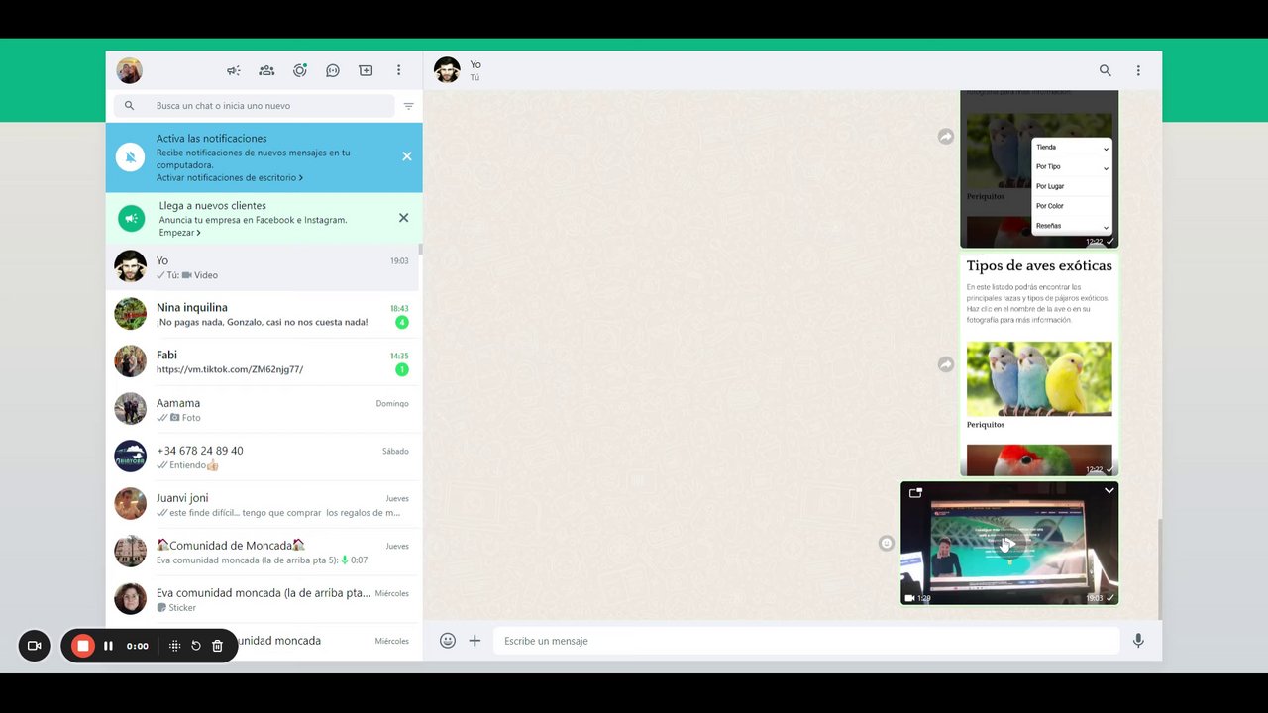Pause the screen recording
Screen dimensions: 1268x713
point(109,646)
